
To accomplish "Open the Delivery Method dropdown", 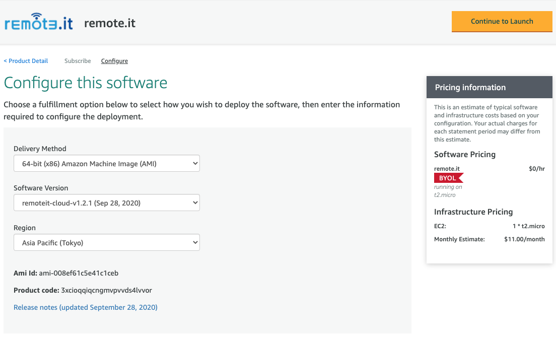I will [x=107, y=164].
